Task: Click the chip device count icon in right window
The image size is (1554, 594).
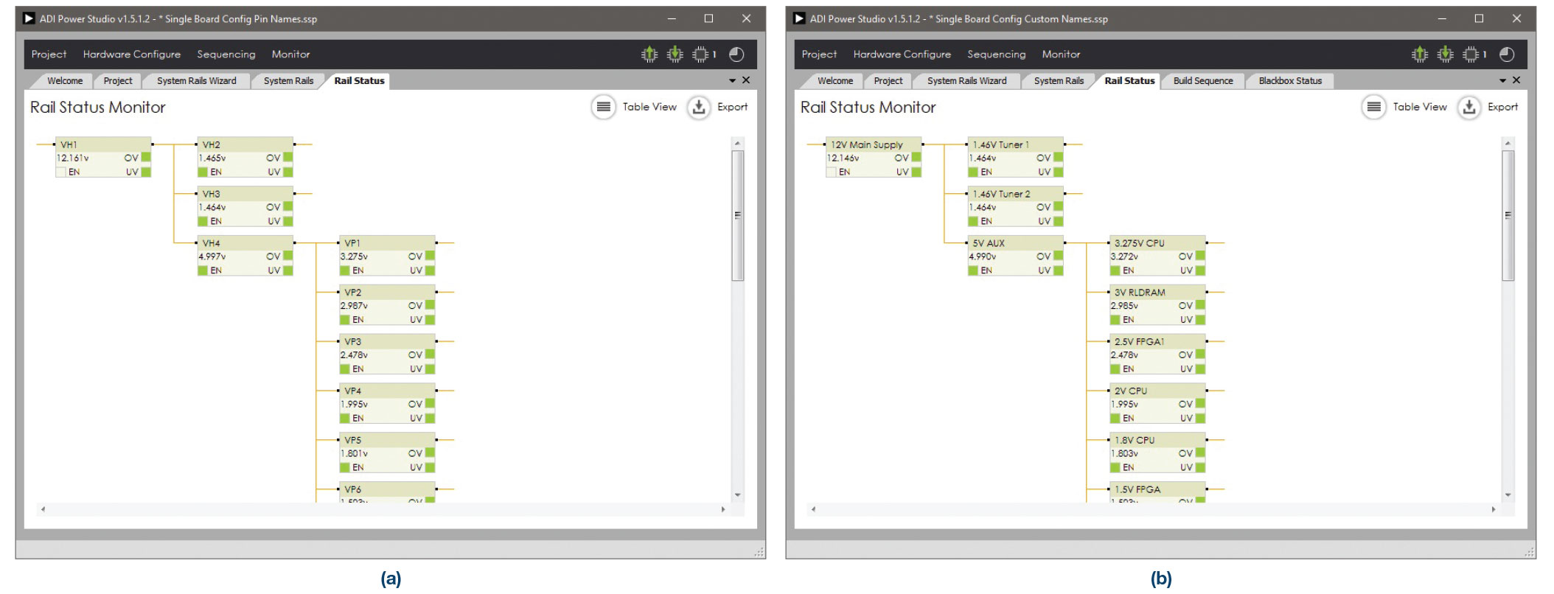Action: pos(1470,55)
